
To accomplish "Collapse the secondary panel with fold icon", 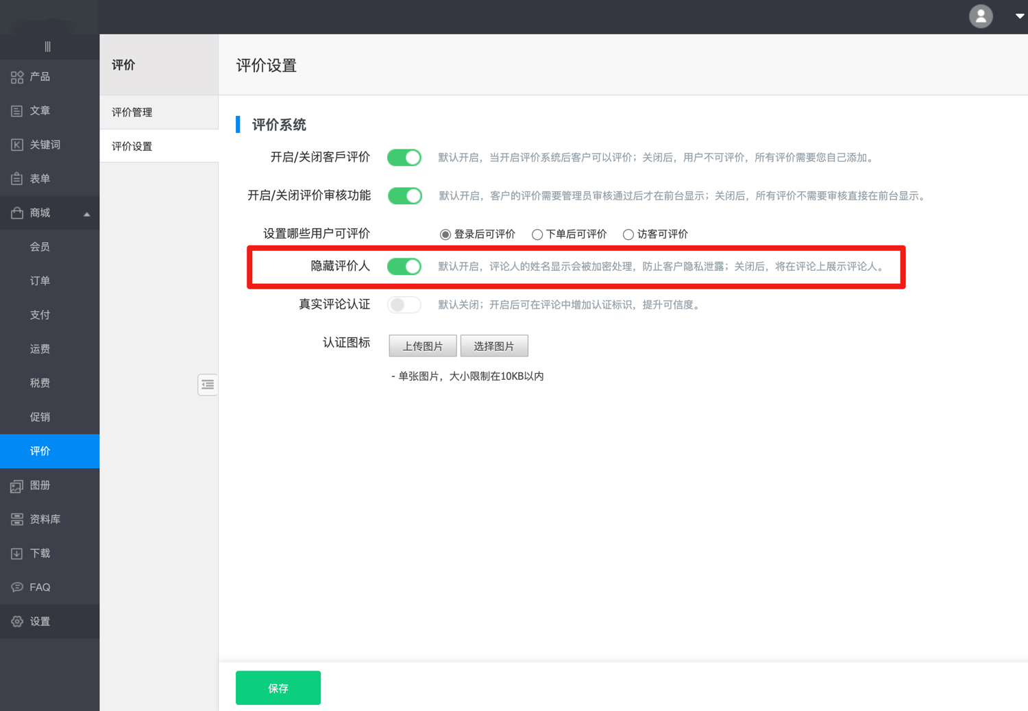I will (208, 385).
